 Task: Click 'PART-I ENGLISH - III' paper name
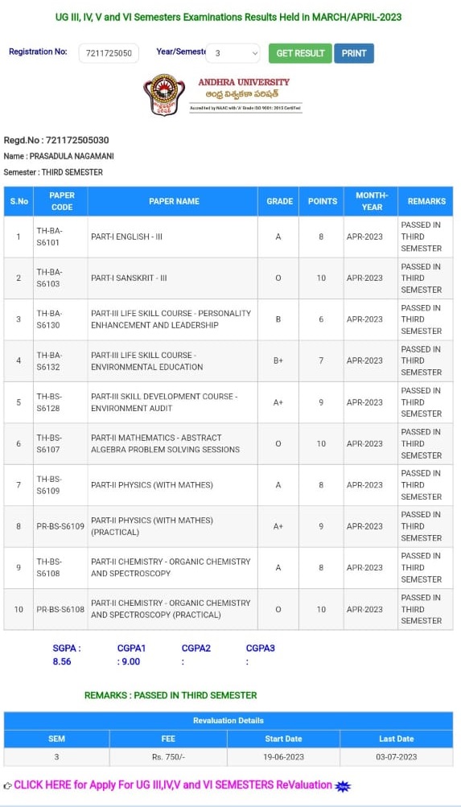[x=126, y=237]
